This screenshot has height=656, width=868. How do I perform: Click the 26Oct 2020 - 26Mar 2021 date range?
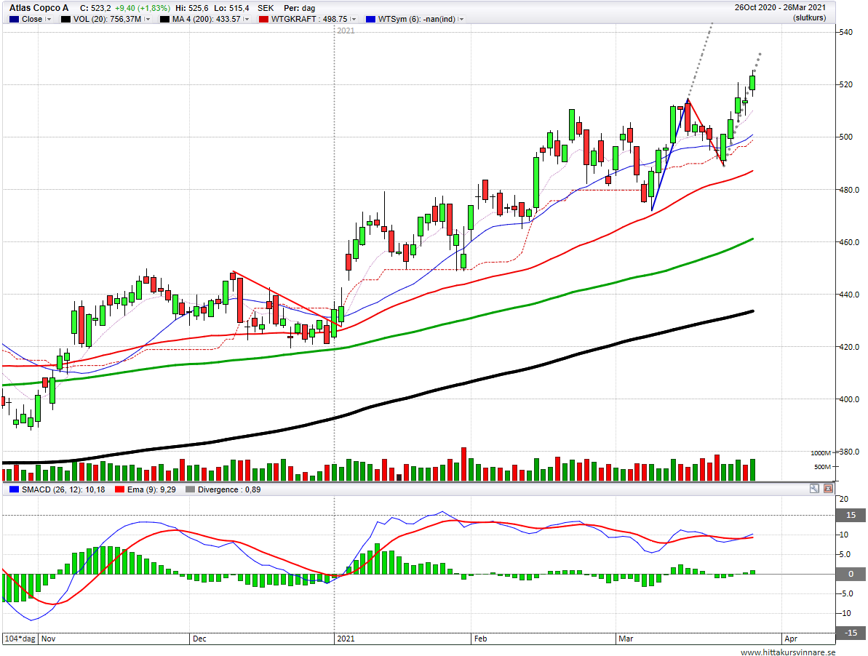click(780, 8)
